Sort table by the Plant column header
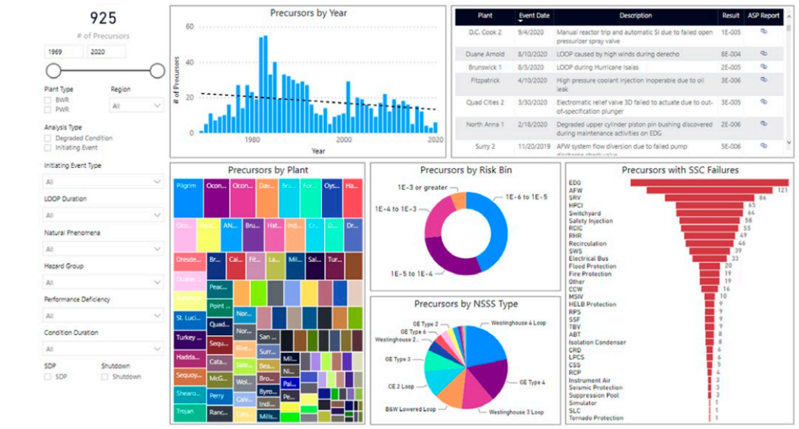 coord(485,16)
